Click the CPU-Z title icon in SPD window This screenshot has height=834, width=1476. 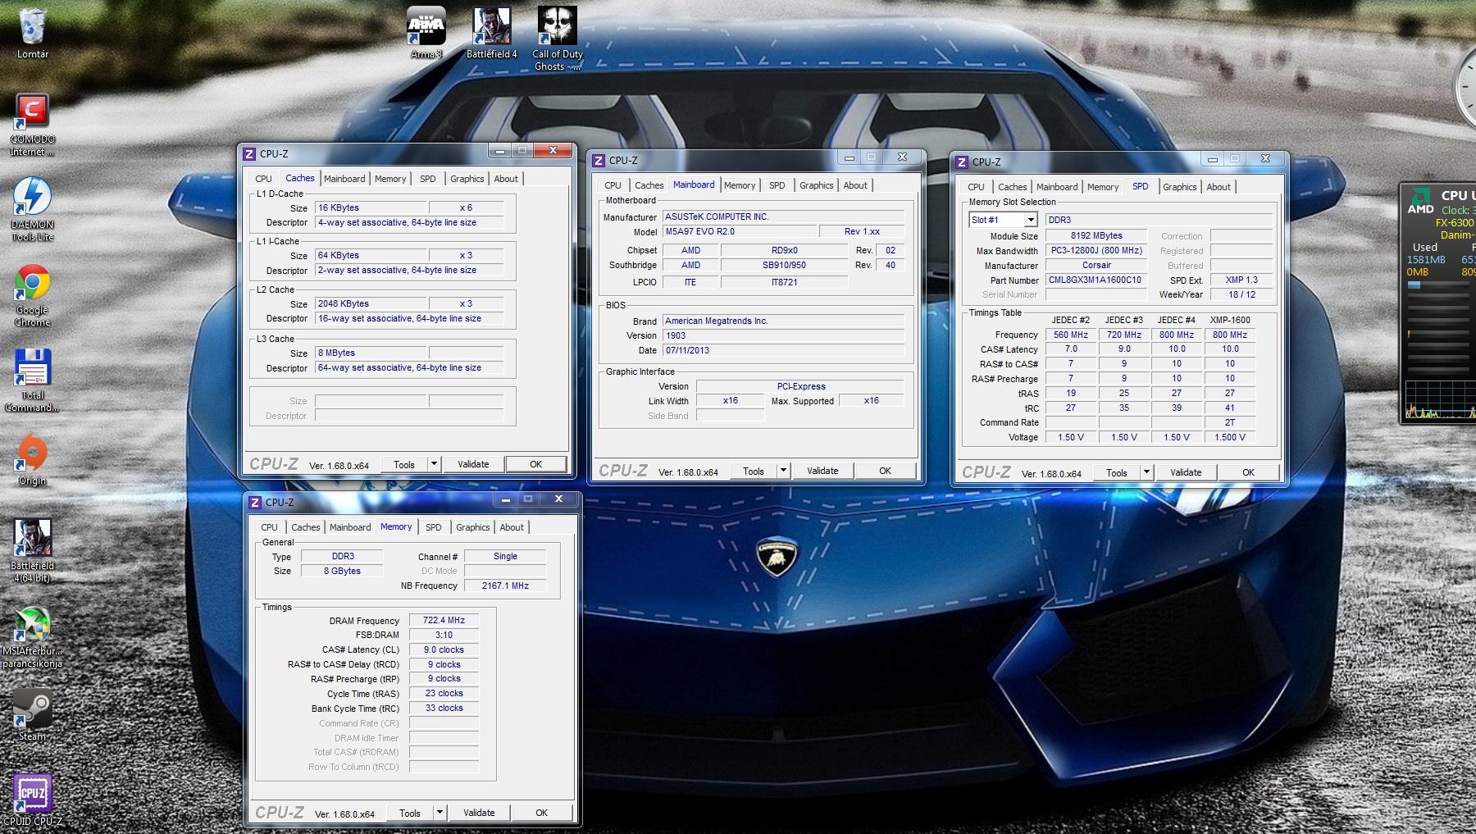coord(962,162)
